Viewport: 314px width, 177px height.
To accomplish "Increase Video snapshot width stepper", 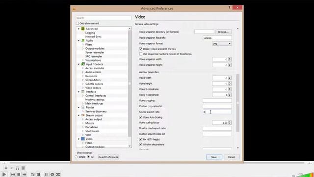I will tap(230, 59).
